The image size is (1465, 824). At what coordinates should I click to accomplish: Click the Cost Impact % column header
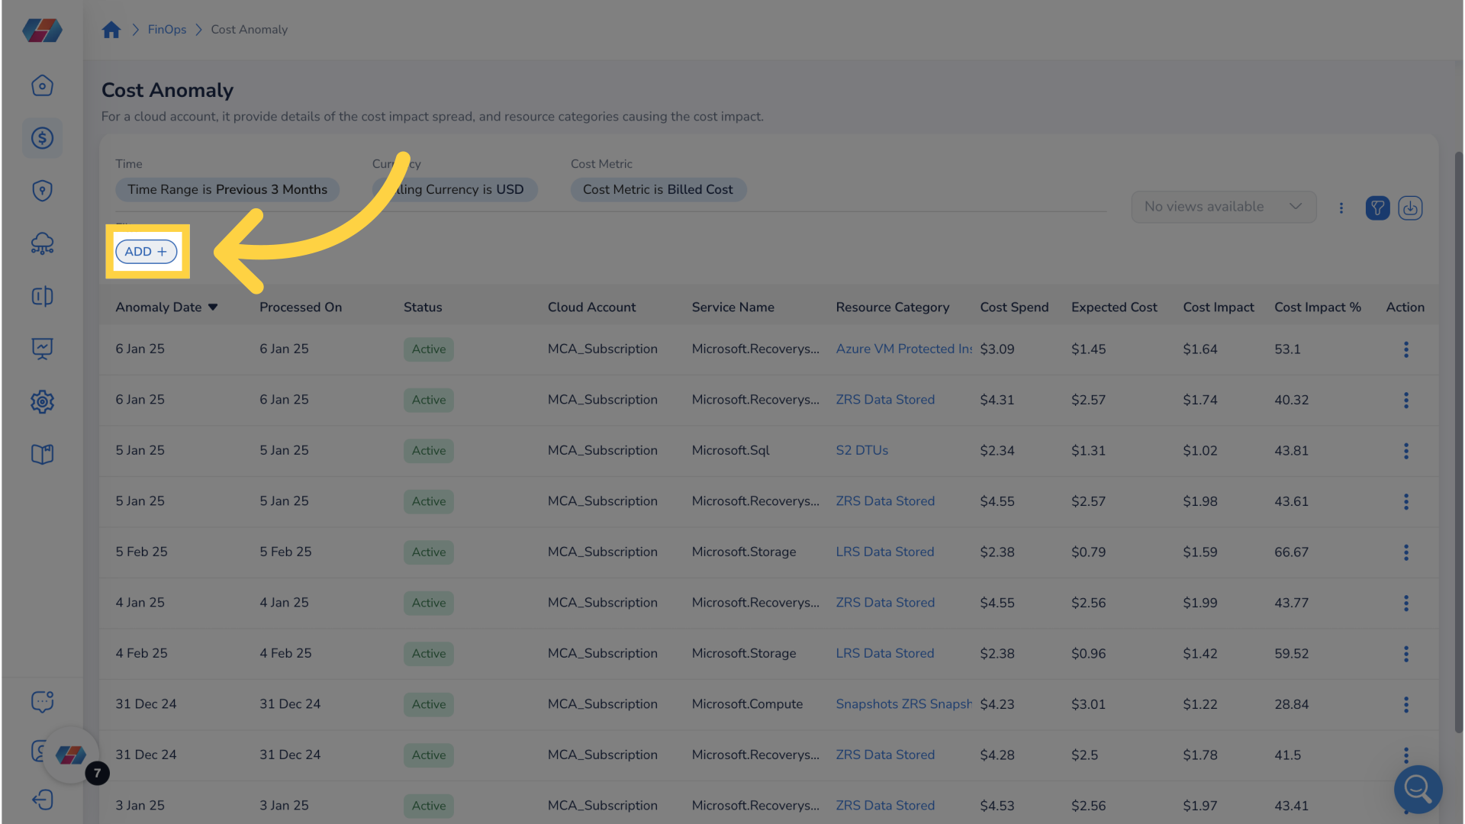coord(1318,307)
